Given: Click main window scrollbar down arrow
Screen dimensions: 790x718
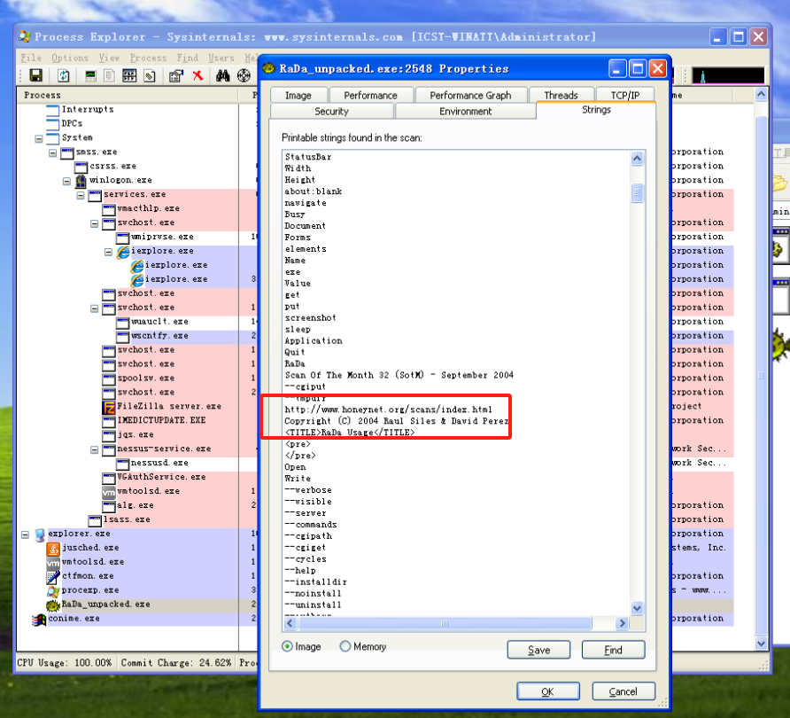Looking at the screenshot, I should (x=762, y=644).
